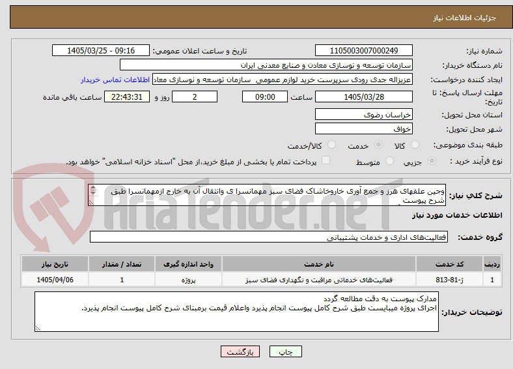Screen dimensions: 513x369
Task: Click the تاریخ نیاز column header
Action: coord(55,264)
